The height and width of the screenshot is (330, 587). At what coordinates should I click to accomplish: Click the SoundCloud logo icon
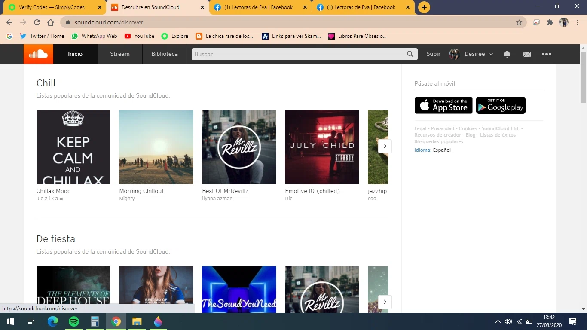pos(38,54)
